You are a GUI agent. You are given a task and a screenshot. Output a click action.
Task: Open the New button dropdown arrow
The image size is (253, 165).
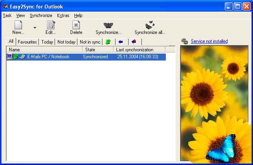[35, 28]
